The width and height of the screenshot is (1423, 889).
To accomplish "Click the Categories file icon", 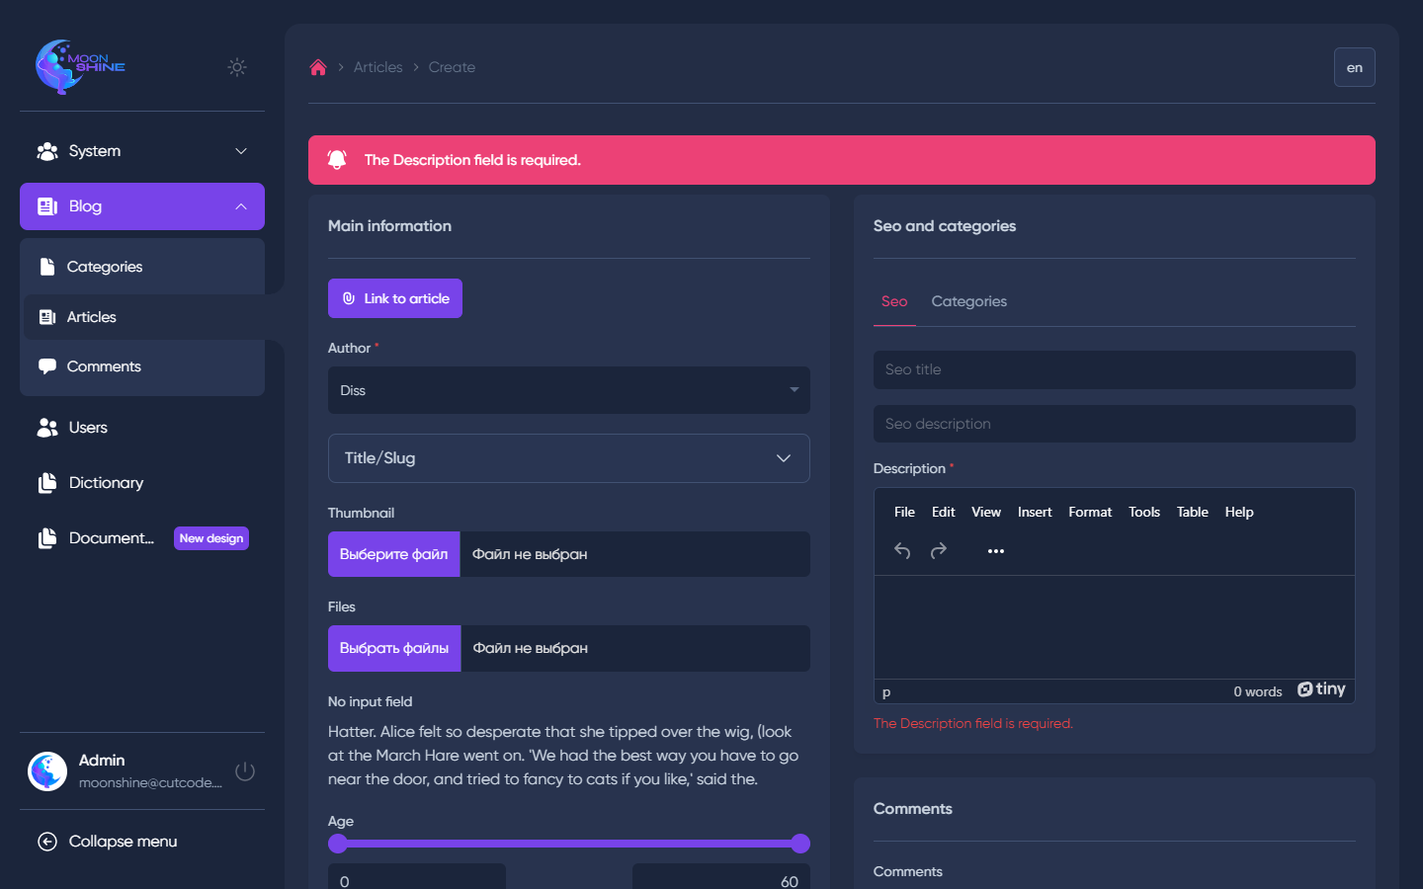I will pos(47,267).
